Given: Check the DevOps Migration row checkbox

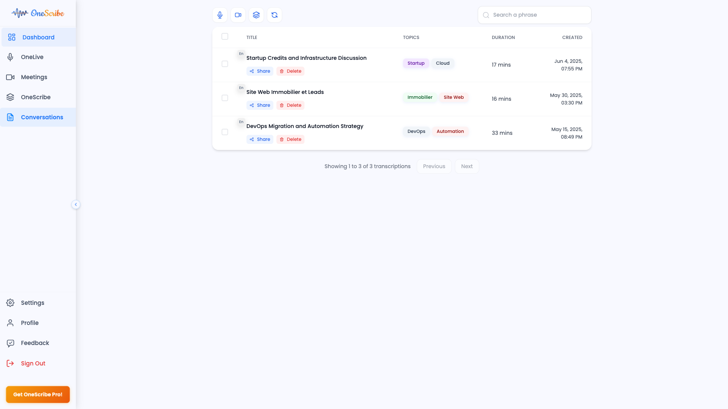Looking at the screenshot, I should pyautogui.click(x=225, y=132).
